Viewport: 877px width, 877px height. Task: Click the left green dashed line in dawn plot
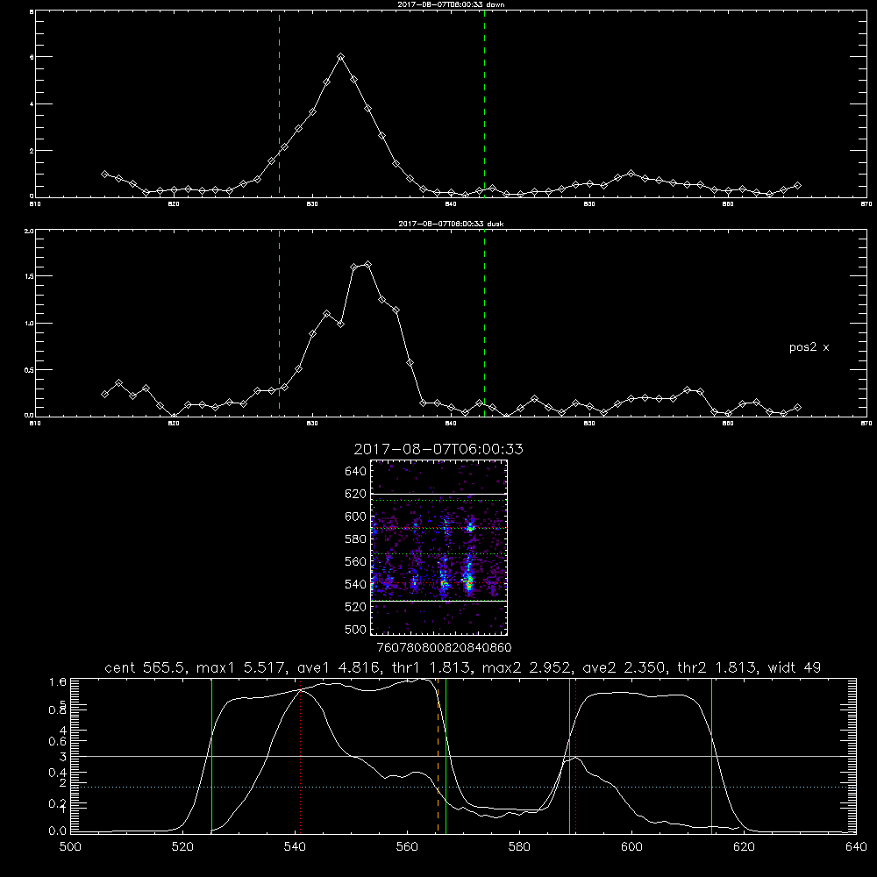pyautogui.click(x=279, y=103)
